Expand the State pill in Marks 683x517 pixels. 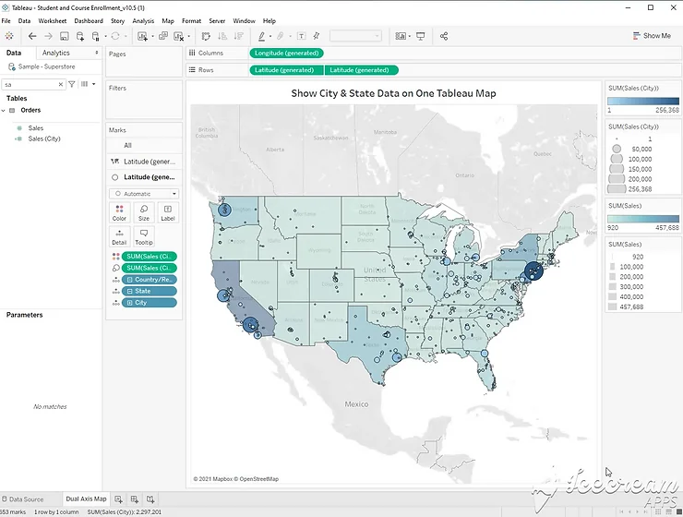click(130, 292)
